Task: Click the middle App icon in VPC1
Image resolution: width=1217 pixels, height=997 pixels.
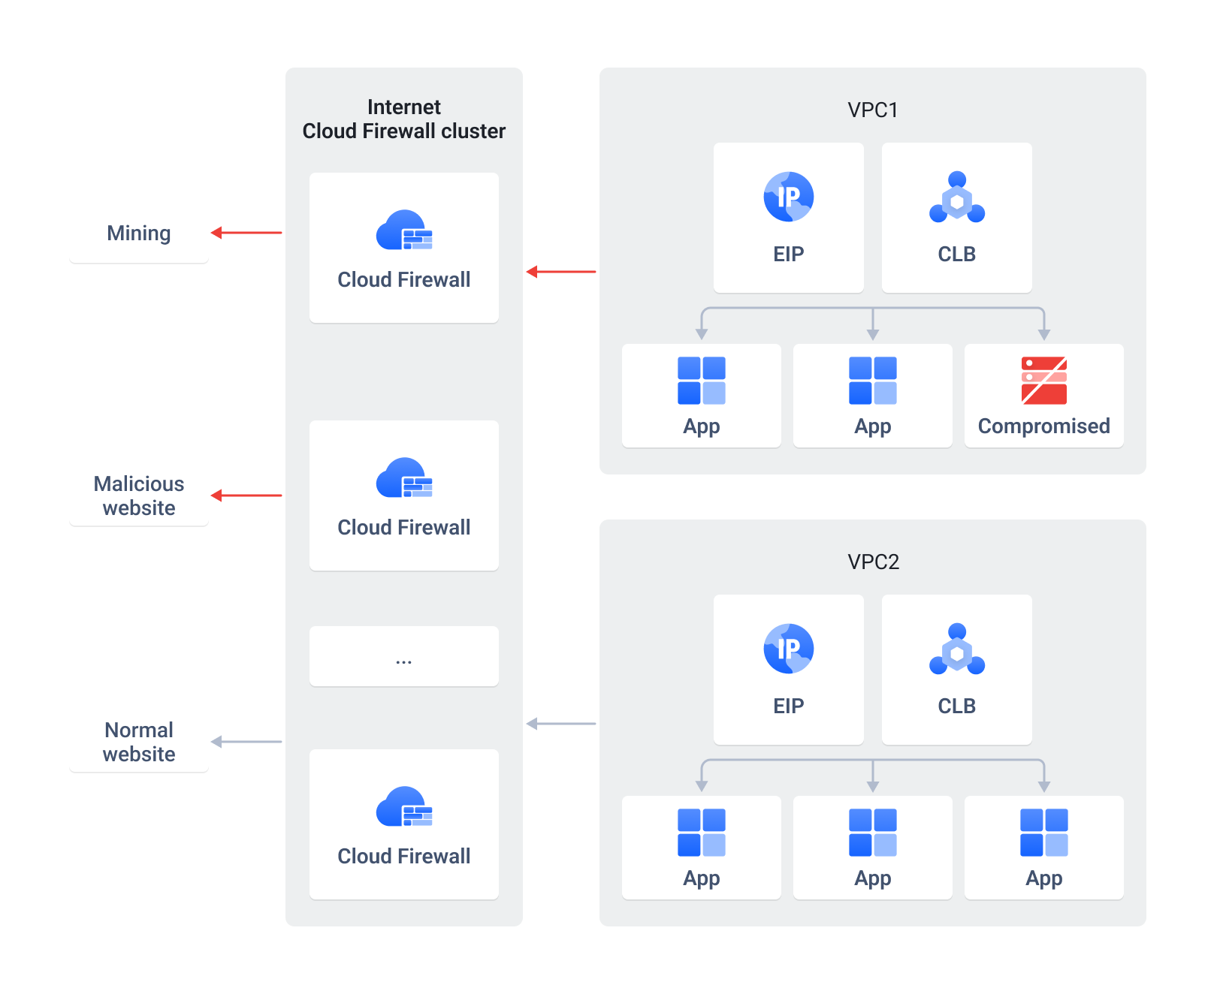Action: [x=872, y=381]
